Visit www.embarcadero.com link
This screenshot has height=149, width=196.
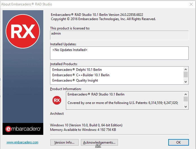(x=22, y=142)
